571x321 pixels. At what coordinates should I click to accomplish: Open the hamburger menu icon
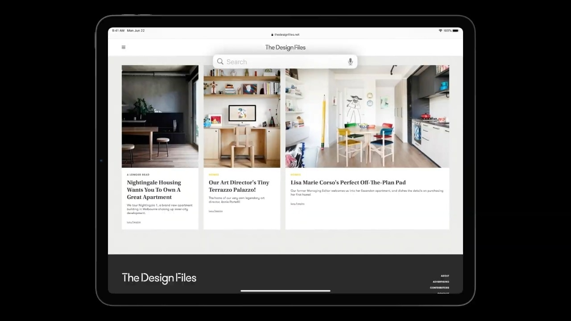[x=124, y=47]
